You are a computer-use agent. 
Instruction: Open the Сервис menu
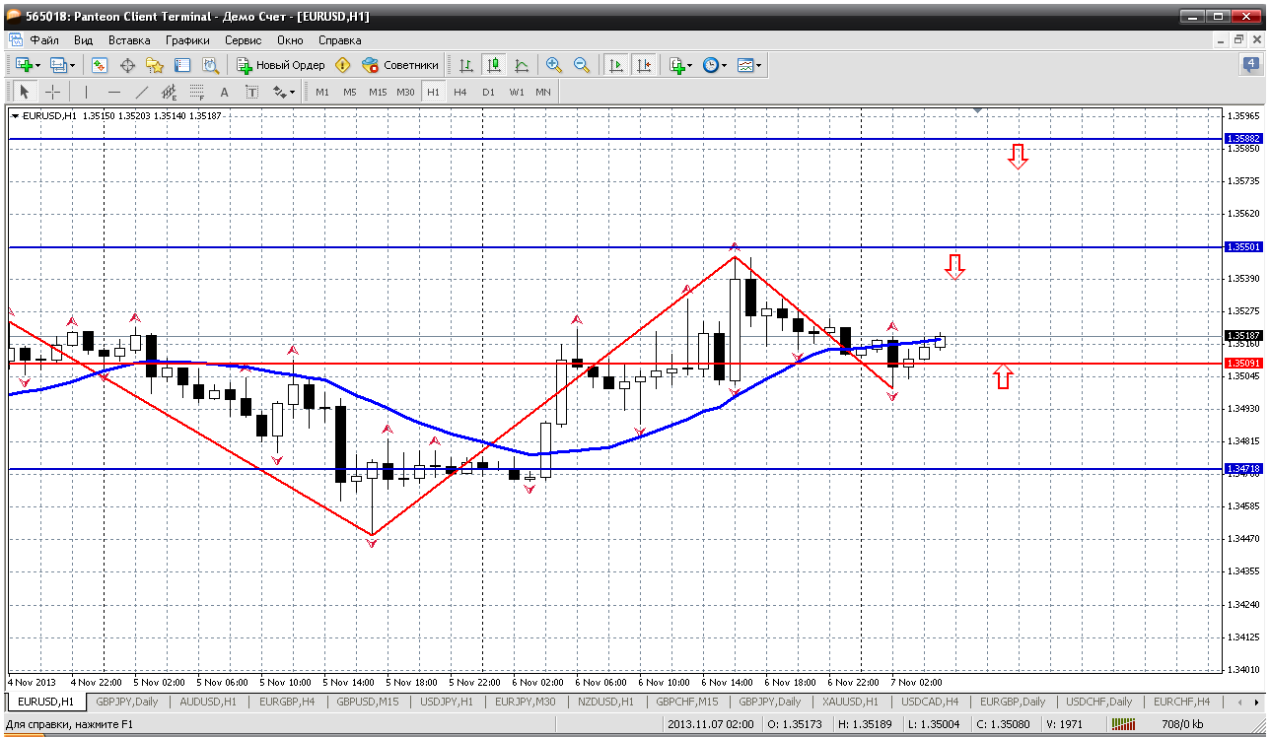pyautogui.click(x=244, y=40)
